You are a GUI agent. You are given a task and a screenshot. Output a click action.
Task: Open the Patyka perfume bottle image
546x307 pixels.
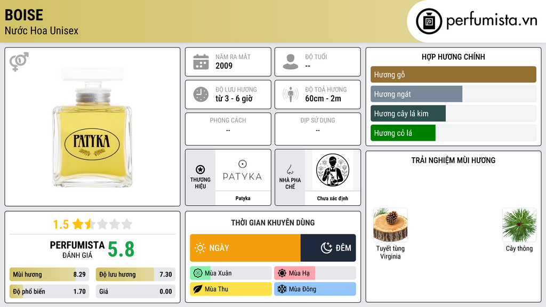tap(92, 127)
